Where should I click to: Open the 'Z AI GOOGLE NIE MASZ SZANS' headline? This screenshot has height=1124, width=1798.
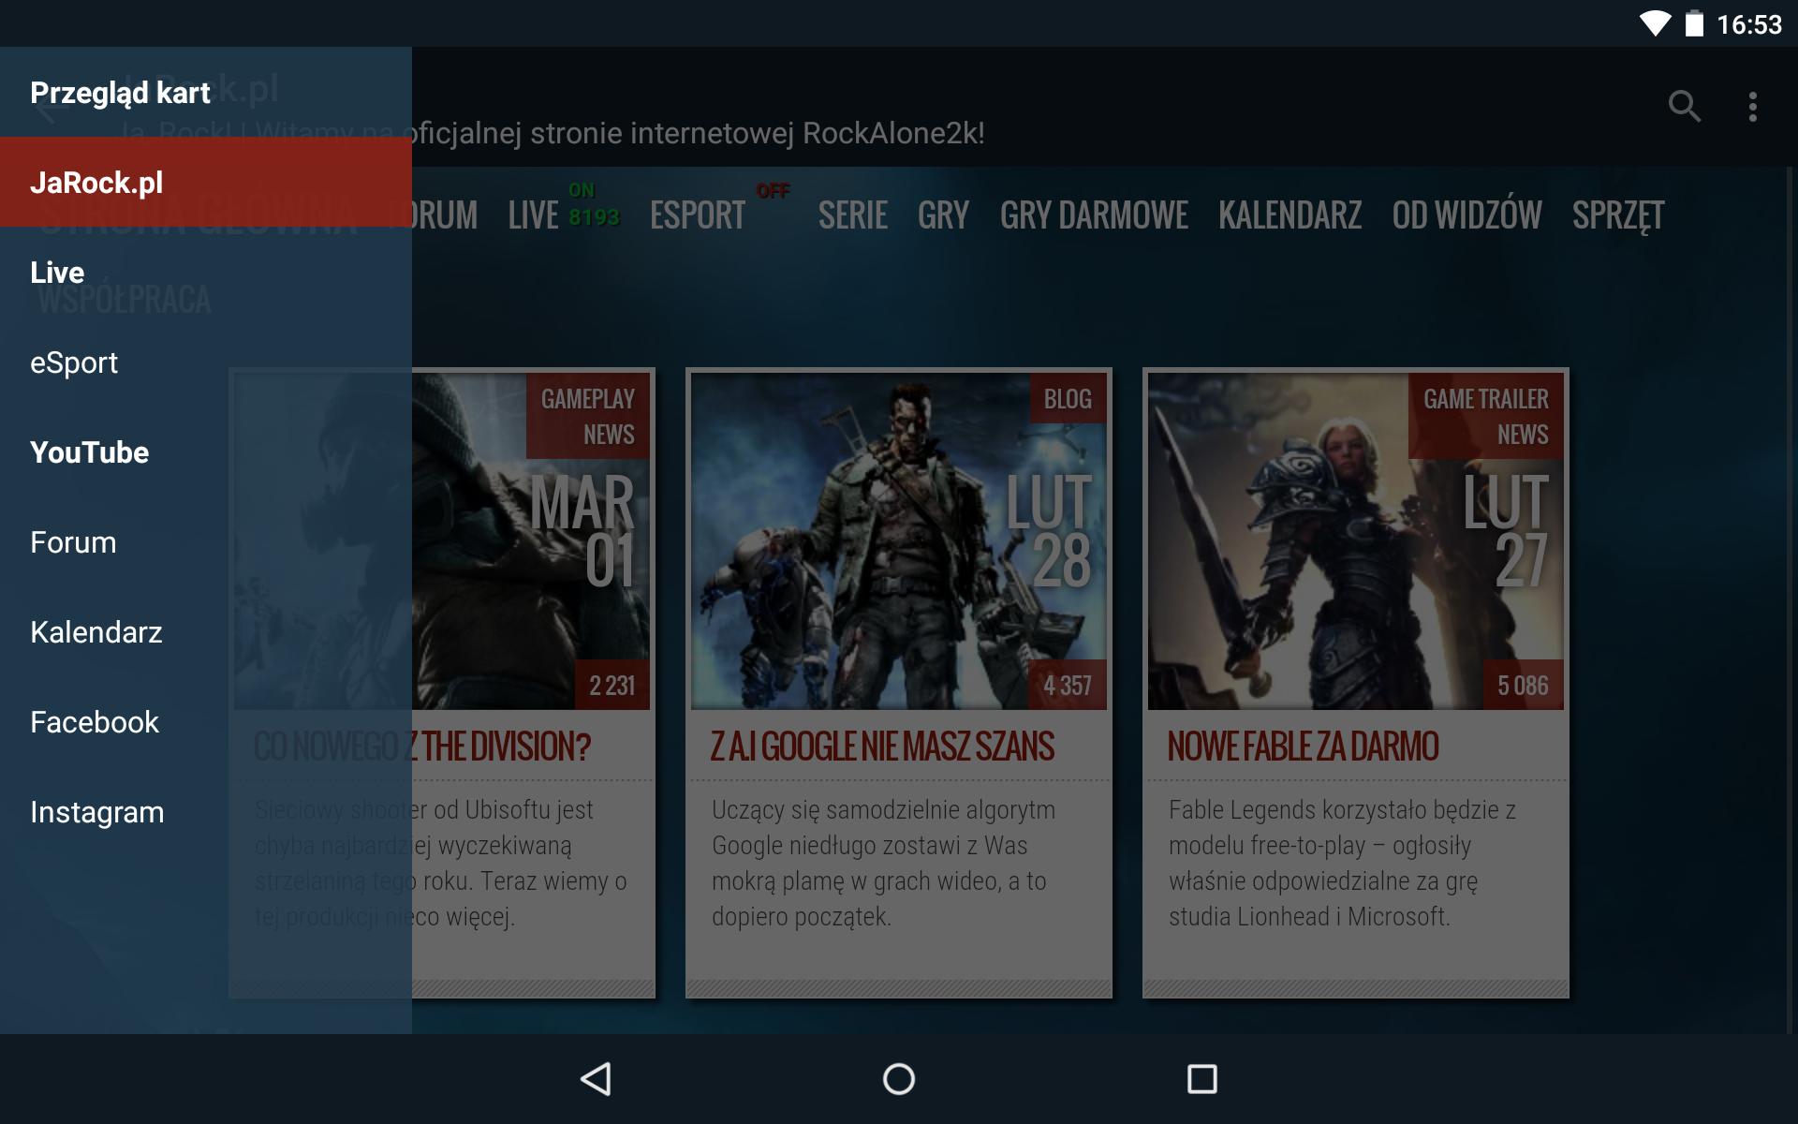(x=882, y=747)
